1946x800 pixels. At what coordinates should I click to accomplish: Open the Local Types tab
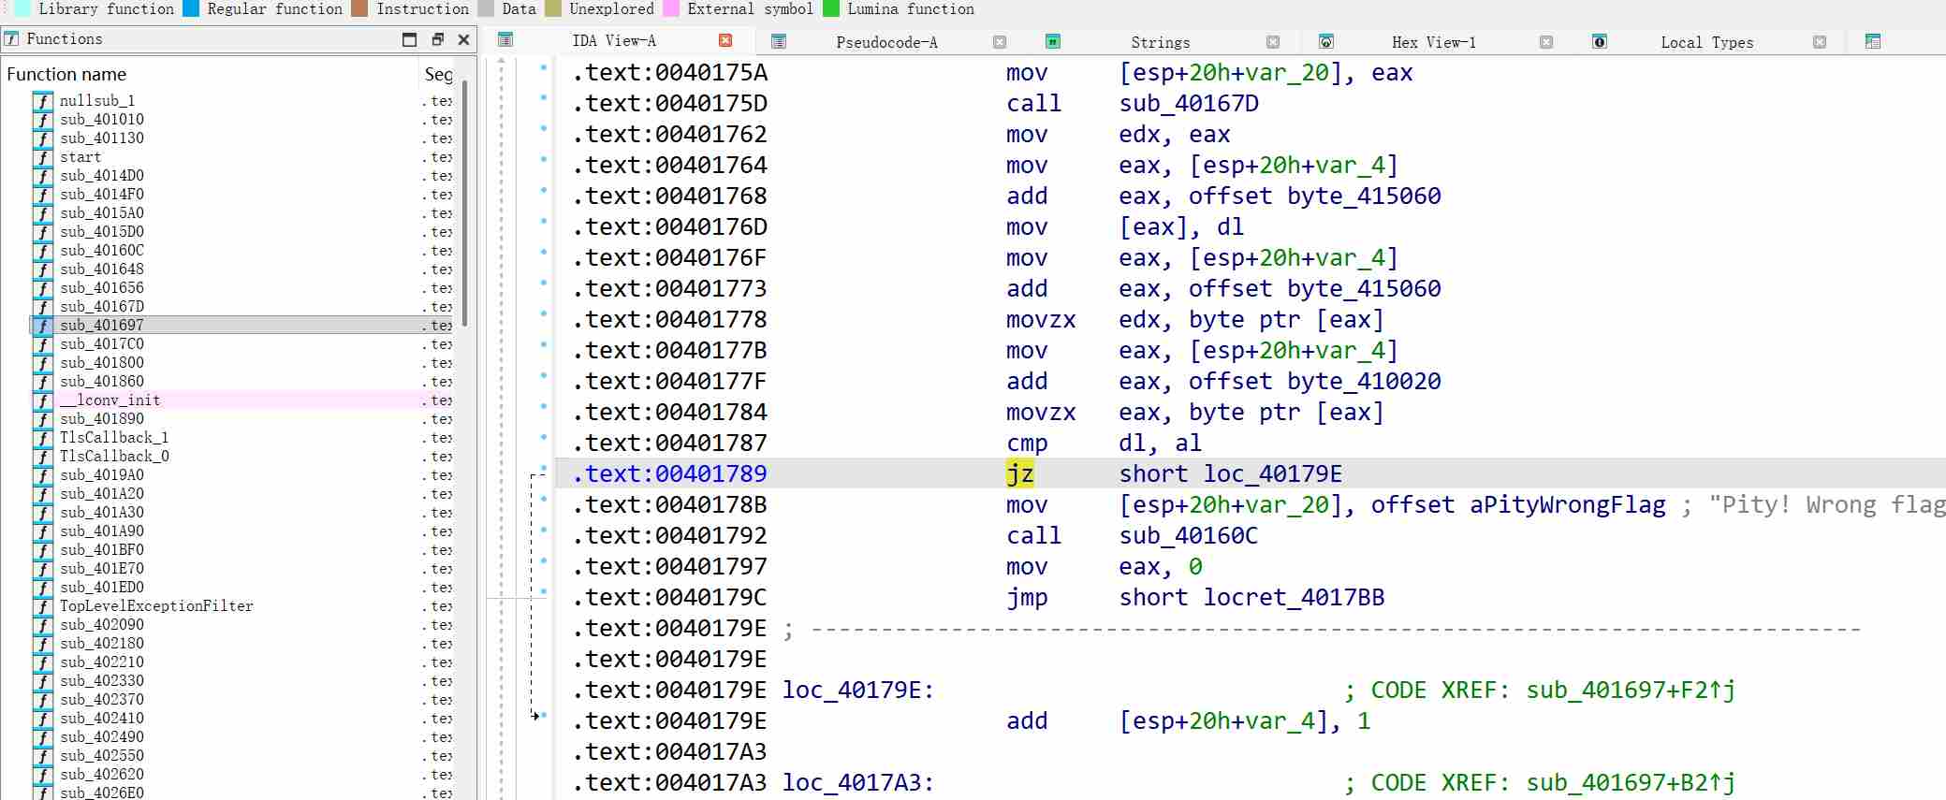click(x=1706, y=42)
